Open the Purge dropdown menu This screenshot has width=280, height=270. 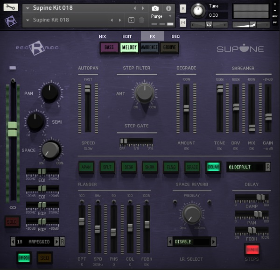pos(161,16)
